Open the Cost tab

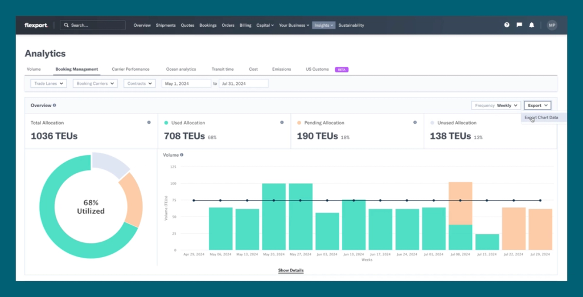(253, 69)
